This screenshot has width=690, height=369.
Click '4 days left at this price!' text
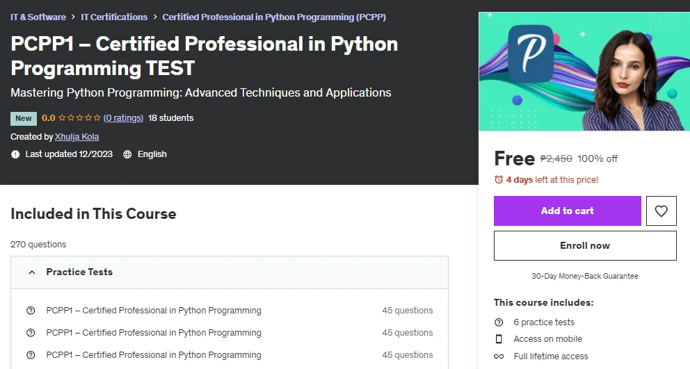point(552,179)
